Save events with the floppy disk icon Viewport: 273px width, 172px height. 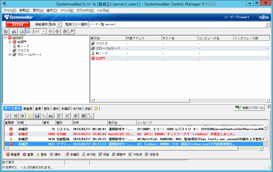pyautogui.click(x=37, y=116)
